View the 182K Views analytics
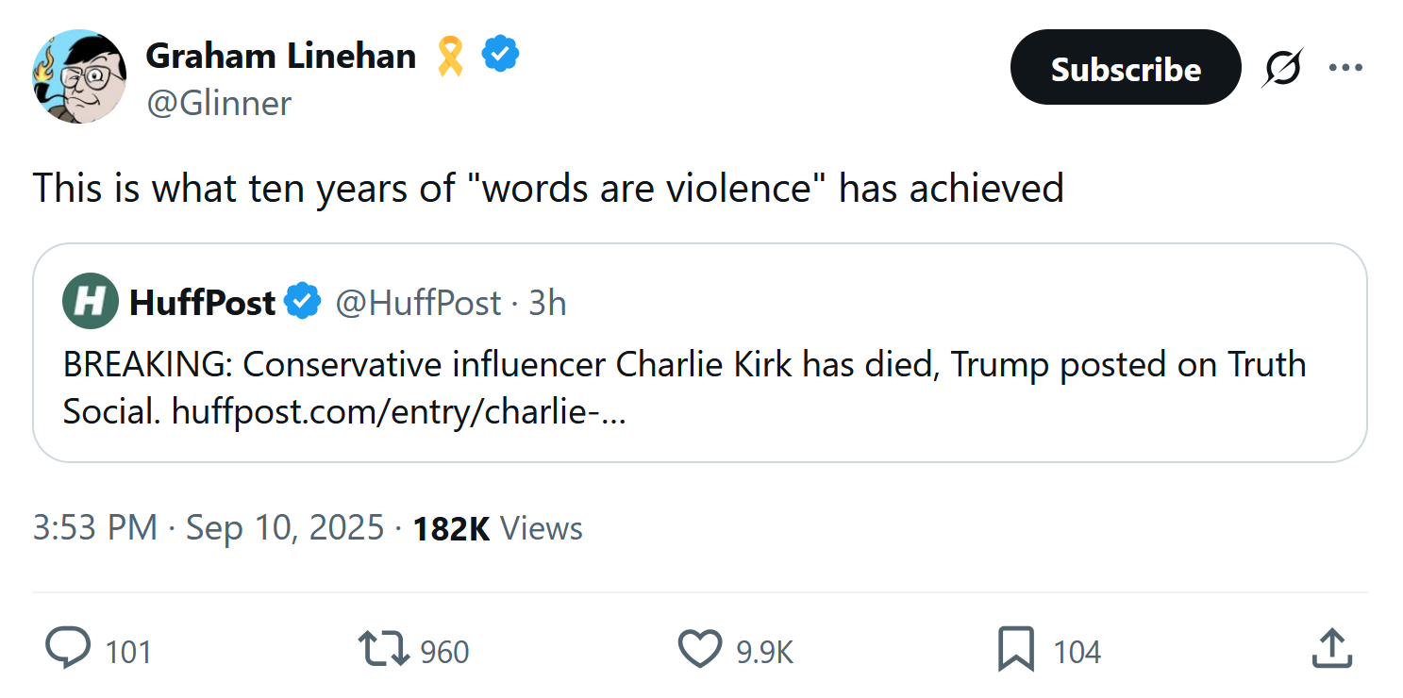 (498, 528)
